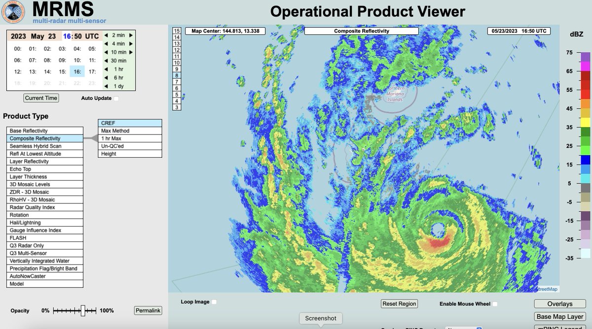
Task: Open the Overlays PING Reports dropdown
Action: [x=464, y=328]
